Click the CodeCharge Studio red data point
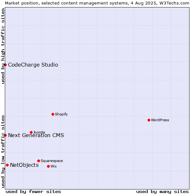194x194 pixels. (5, 65)
